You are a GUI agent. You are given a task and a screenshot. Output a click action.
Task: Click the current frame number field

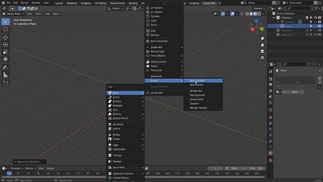click(216, 168)
